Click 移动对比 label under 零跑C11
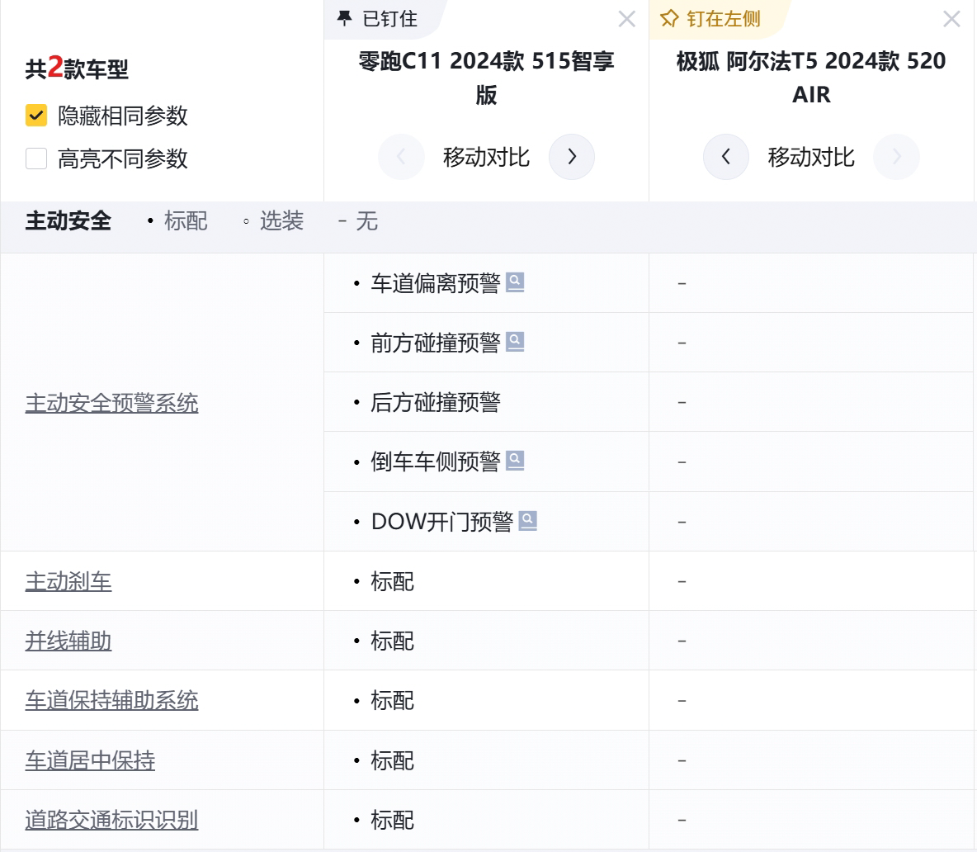977x852 pixels. click(486, 157)
